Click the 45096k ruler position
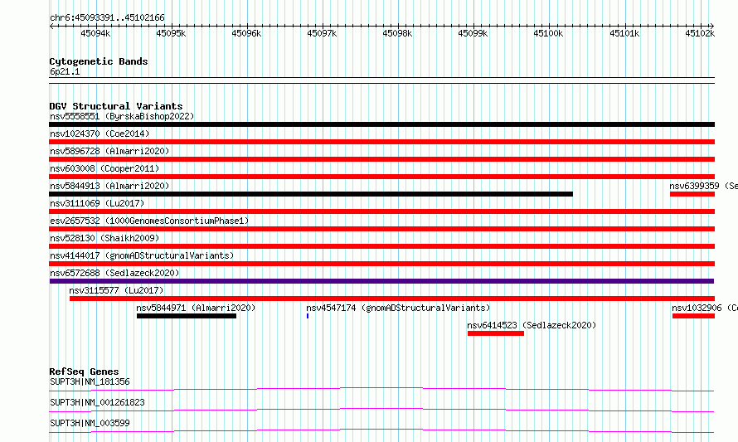The image size is (738, 442). pos(246,33)
